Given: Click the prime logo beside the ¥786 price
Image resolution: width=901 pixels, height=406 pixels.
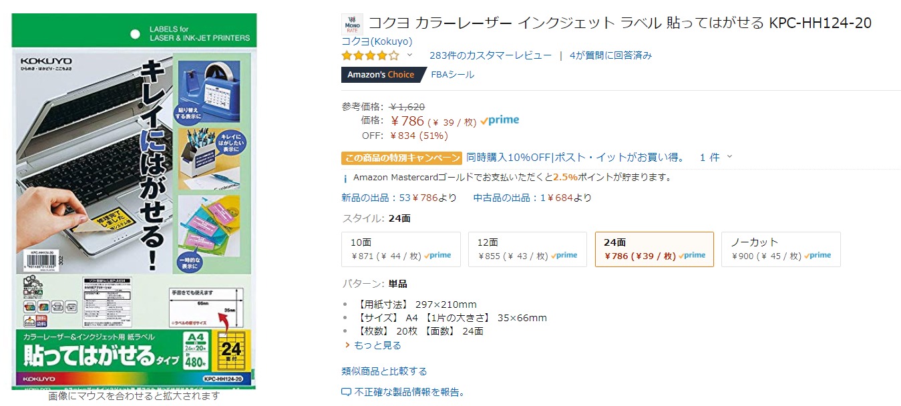Looking at the screenshot, I should coord(500,120).
